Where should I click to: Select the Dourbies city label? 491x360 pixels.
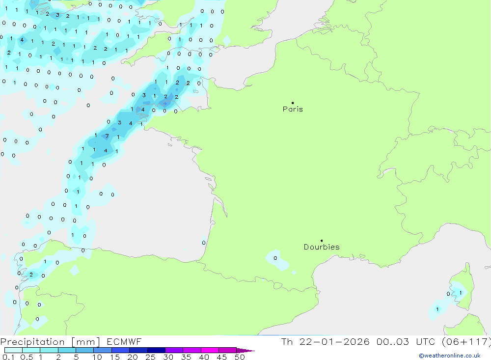[x=322, y=247]
